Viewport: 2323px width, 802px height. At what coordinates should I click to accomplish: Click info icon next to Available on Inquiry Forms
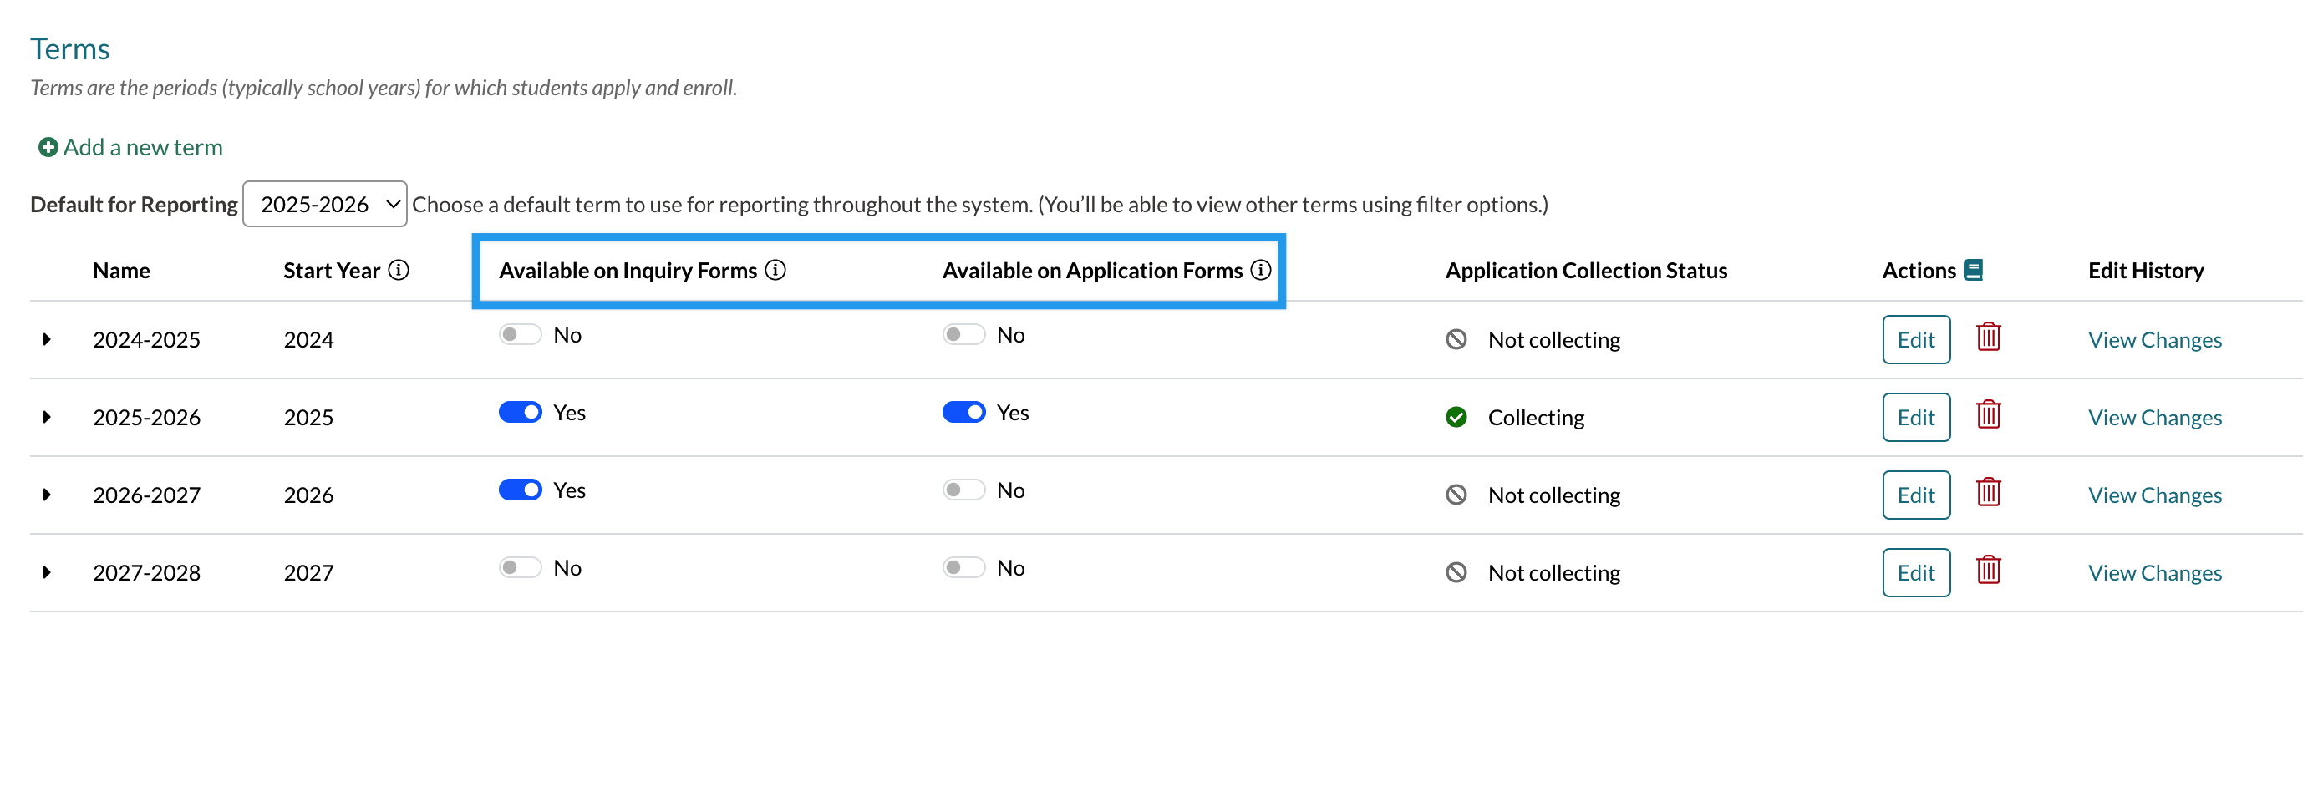(x=775, y=271)
